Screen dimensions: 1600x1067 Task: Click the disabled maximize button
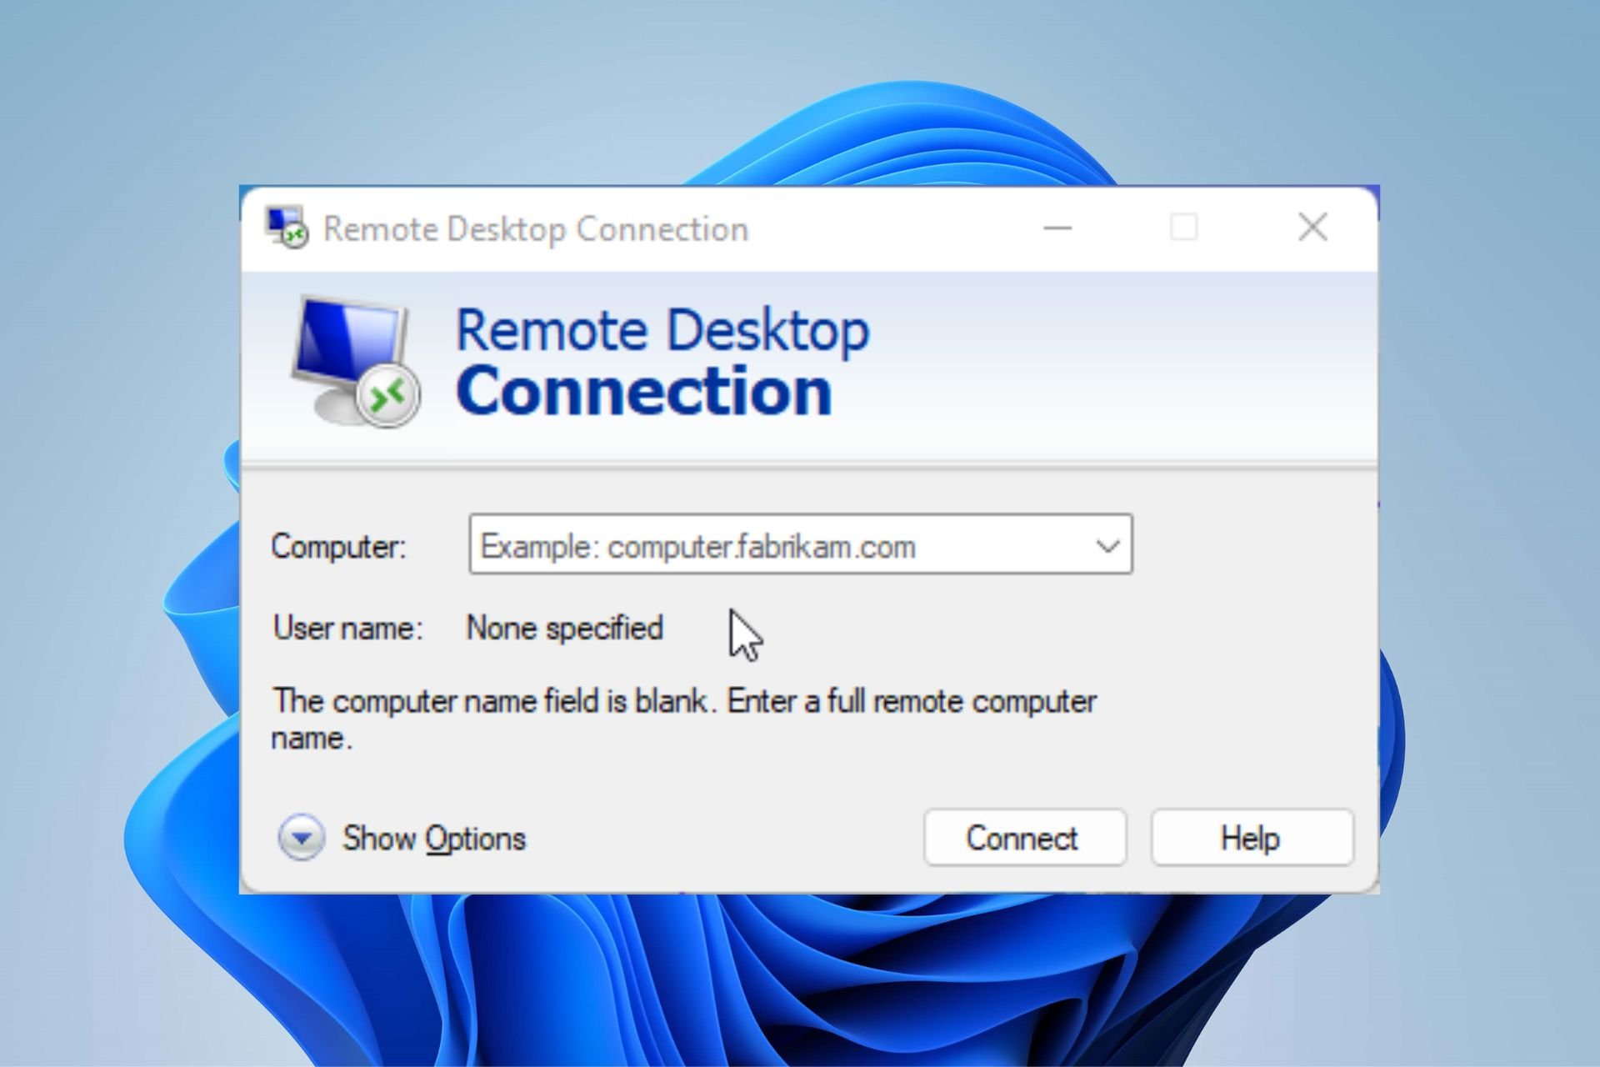(x=1184, y=228)
